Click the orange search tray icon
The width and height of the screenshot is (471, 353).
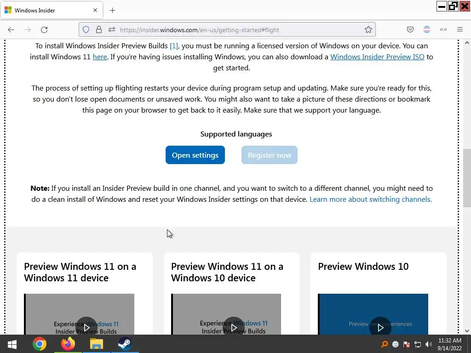coord(384,344)
